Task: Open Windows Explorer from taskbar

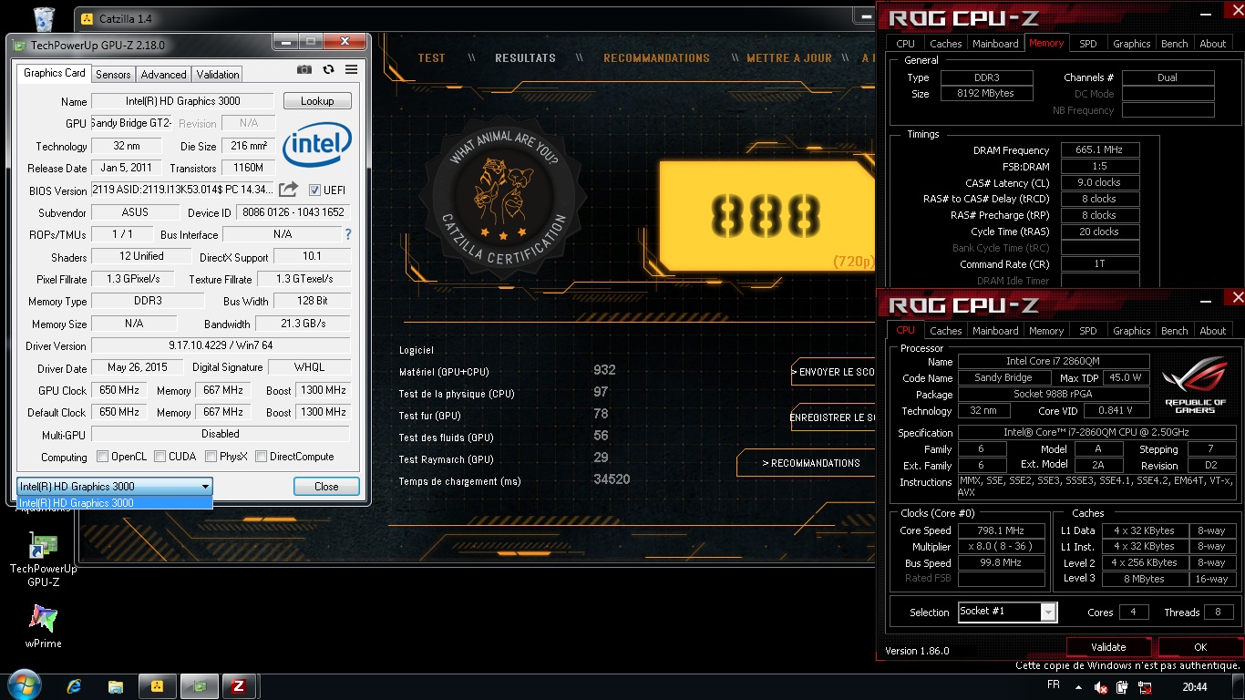Action: point(116,686)
